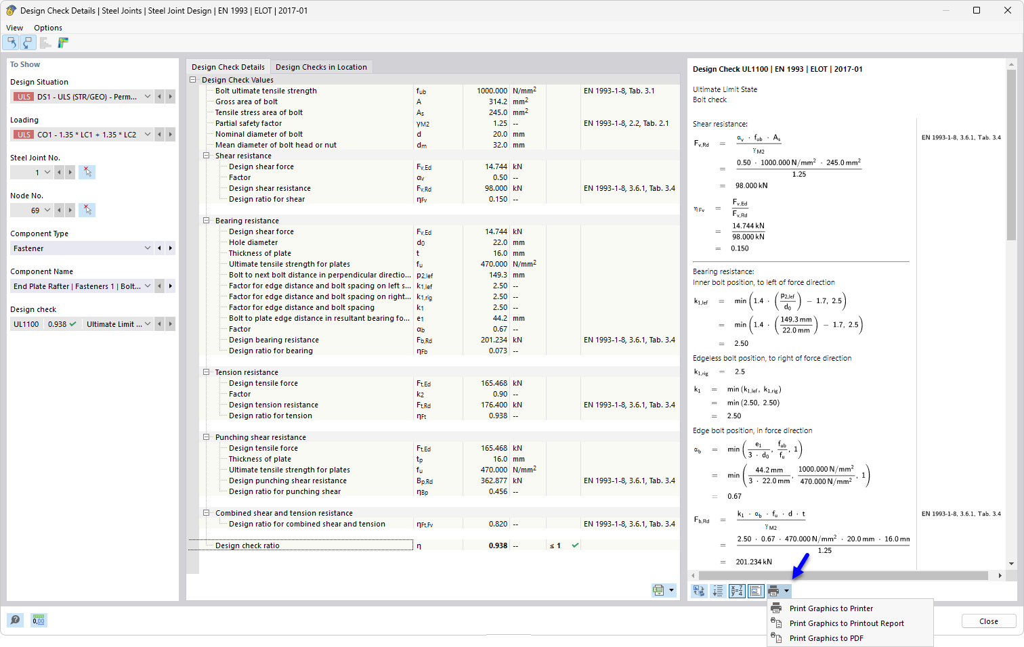Go to previous Design Situation
This screenshot has width=1024, height=647.
coord(160,97)
